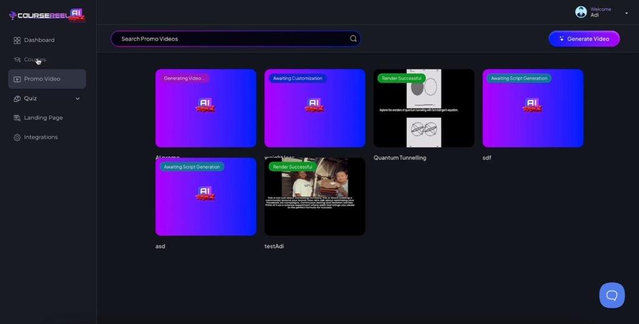Click the Dashboard grid icon in sidebar

click(17, 41)
